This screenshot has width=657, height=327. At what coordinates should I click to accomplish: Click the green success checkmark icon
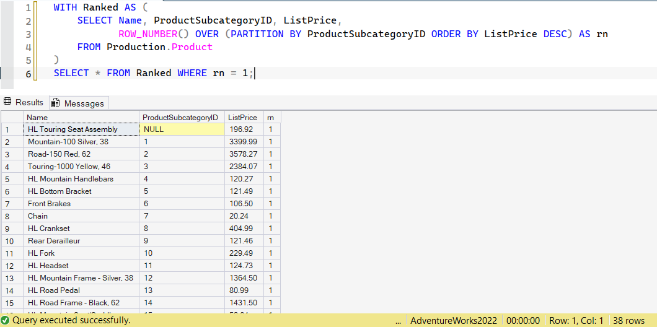(x=5, y=320)
